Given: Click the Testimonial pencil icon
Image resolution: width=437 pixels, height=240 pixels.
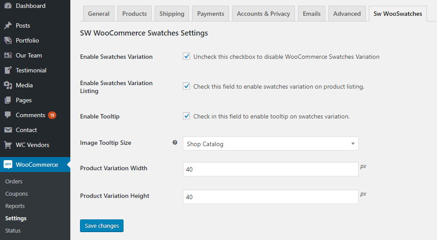Looking at the screenshot, I should [8, 70].
